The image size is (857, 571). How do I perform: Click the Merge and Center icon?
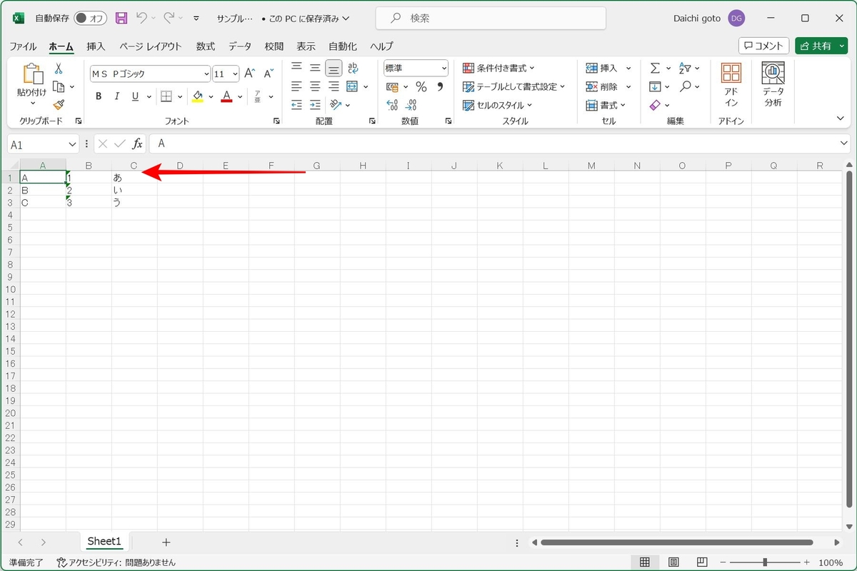352,86
